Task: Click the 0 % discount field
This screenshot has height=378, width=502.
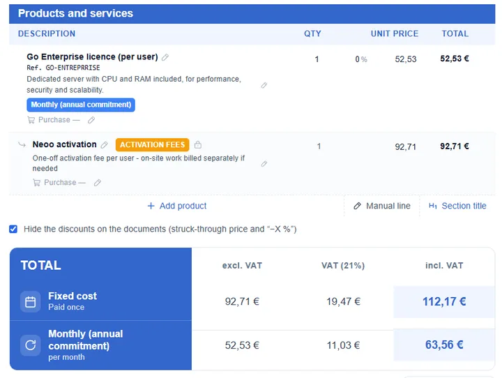Action: [361, 59]
